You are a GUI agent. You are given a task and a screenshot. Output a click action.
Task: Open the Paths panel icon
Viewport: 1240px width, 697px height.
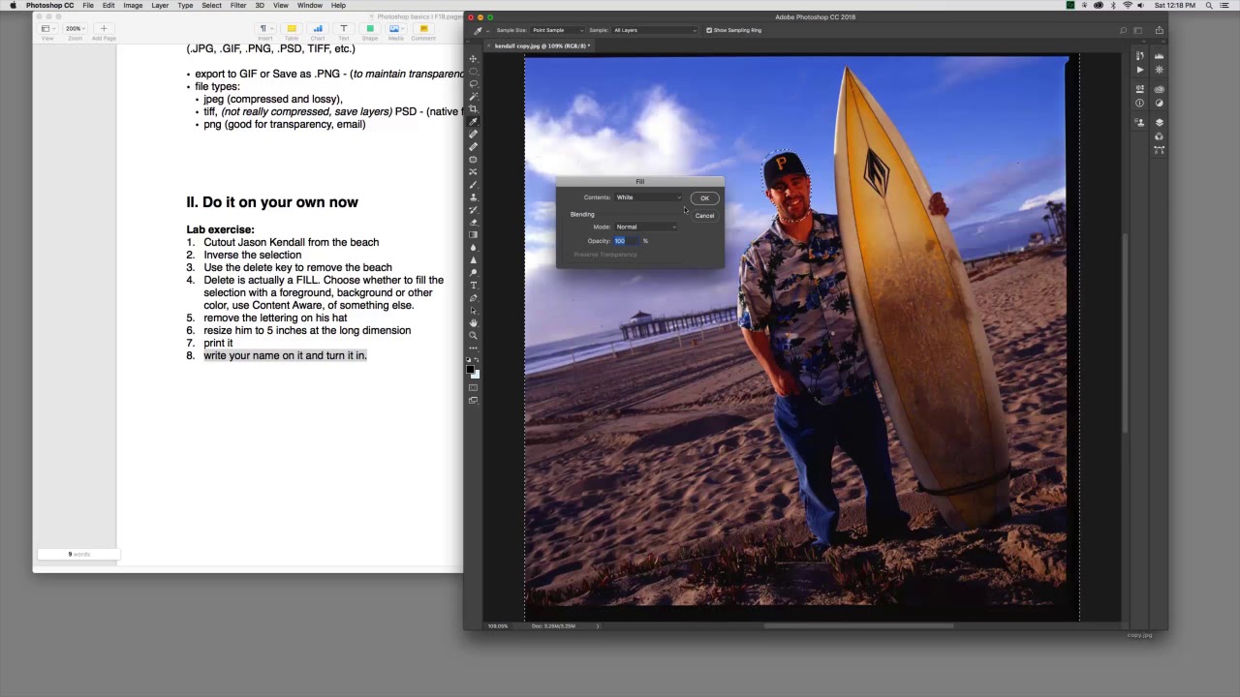(x=1160, y=149)
